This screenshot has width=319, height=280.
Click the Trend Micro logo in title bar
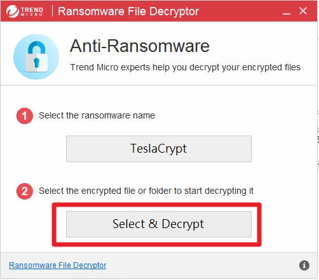pos(25,11)
